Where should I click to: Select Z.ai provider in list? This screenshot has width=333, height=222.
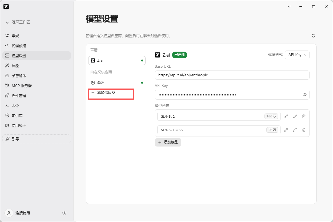point(117,60)
